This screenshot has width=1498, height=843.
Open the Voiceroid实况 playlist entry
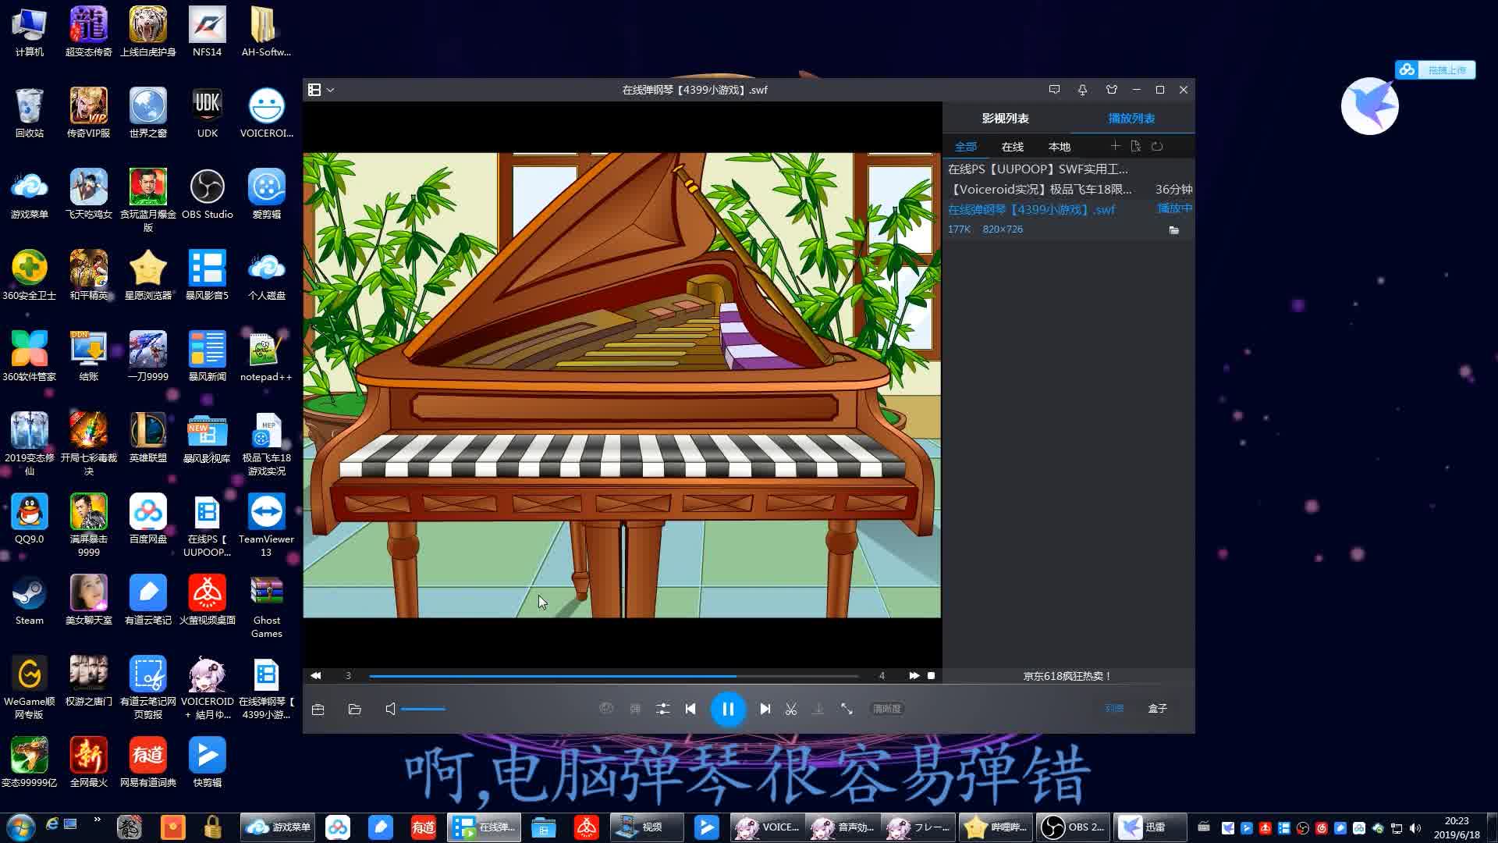point(1041,189)
